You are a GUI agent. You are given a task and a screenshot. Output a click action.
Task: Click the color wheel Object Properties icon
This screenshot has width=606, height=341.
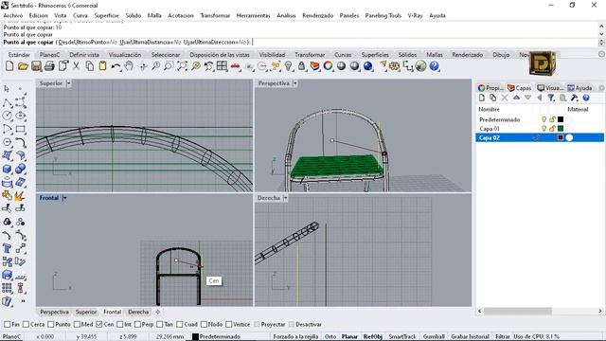tap(329, 66)
